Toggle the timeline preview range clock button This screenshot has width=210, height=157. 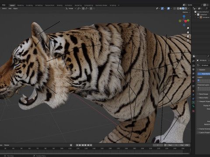(165, 145)
